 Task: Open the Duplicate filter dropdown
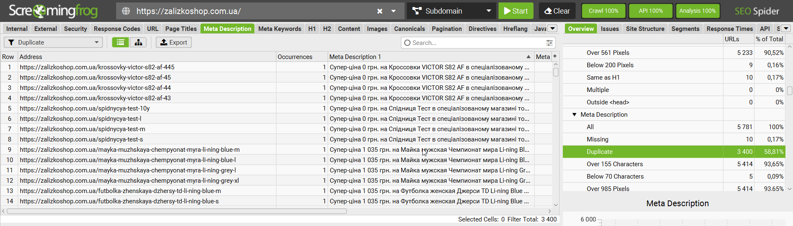(53, 42)
